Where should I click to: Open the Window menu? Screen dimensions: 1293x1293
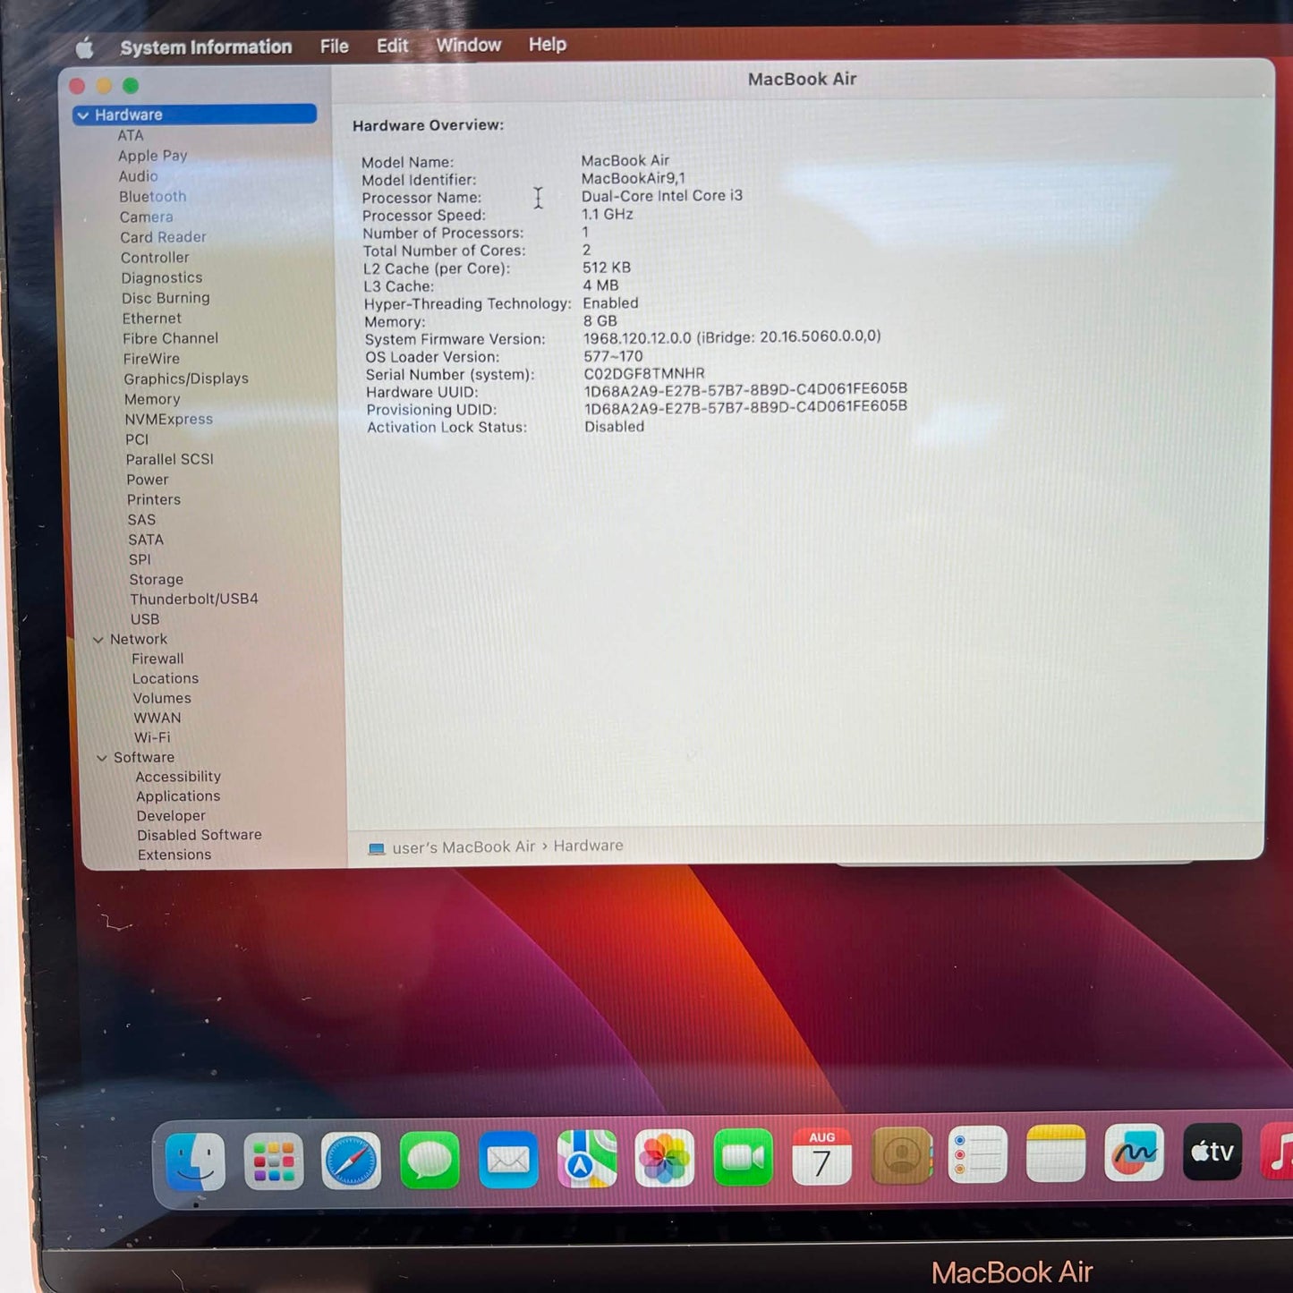(468, 44)
